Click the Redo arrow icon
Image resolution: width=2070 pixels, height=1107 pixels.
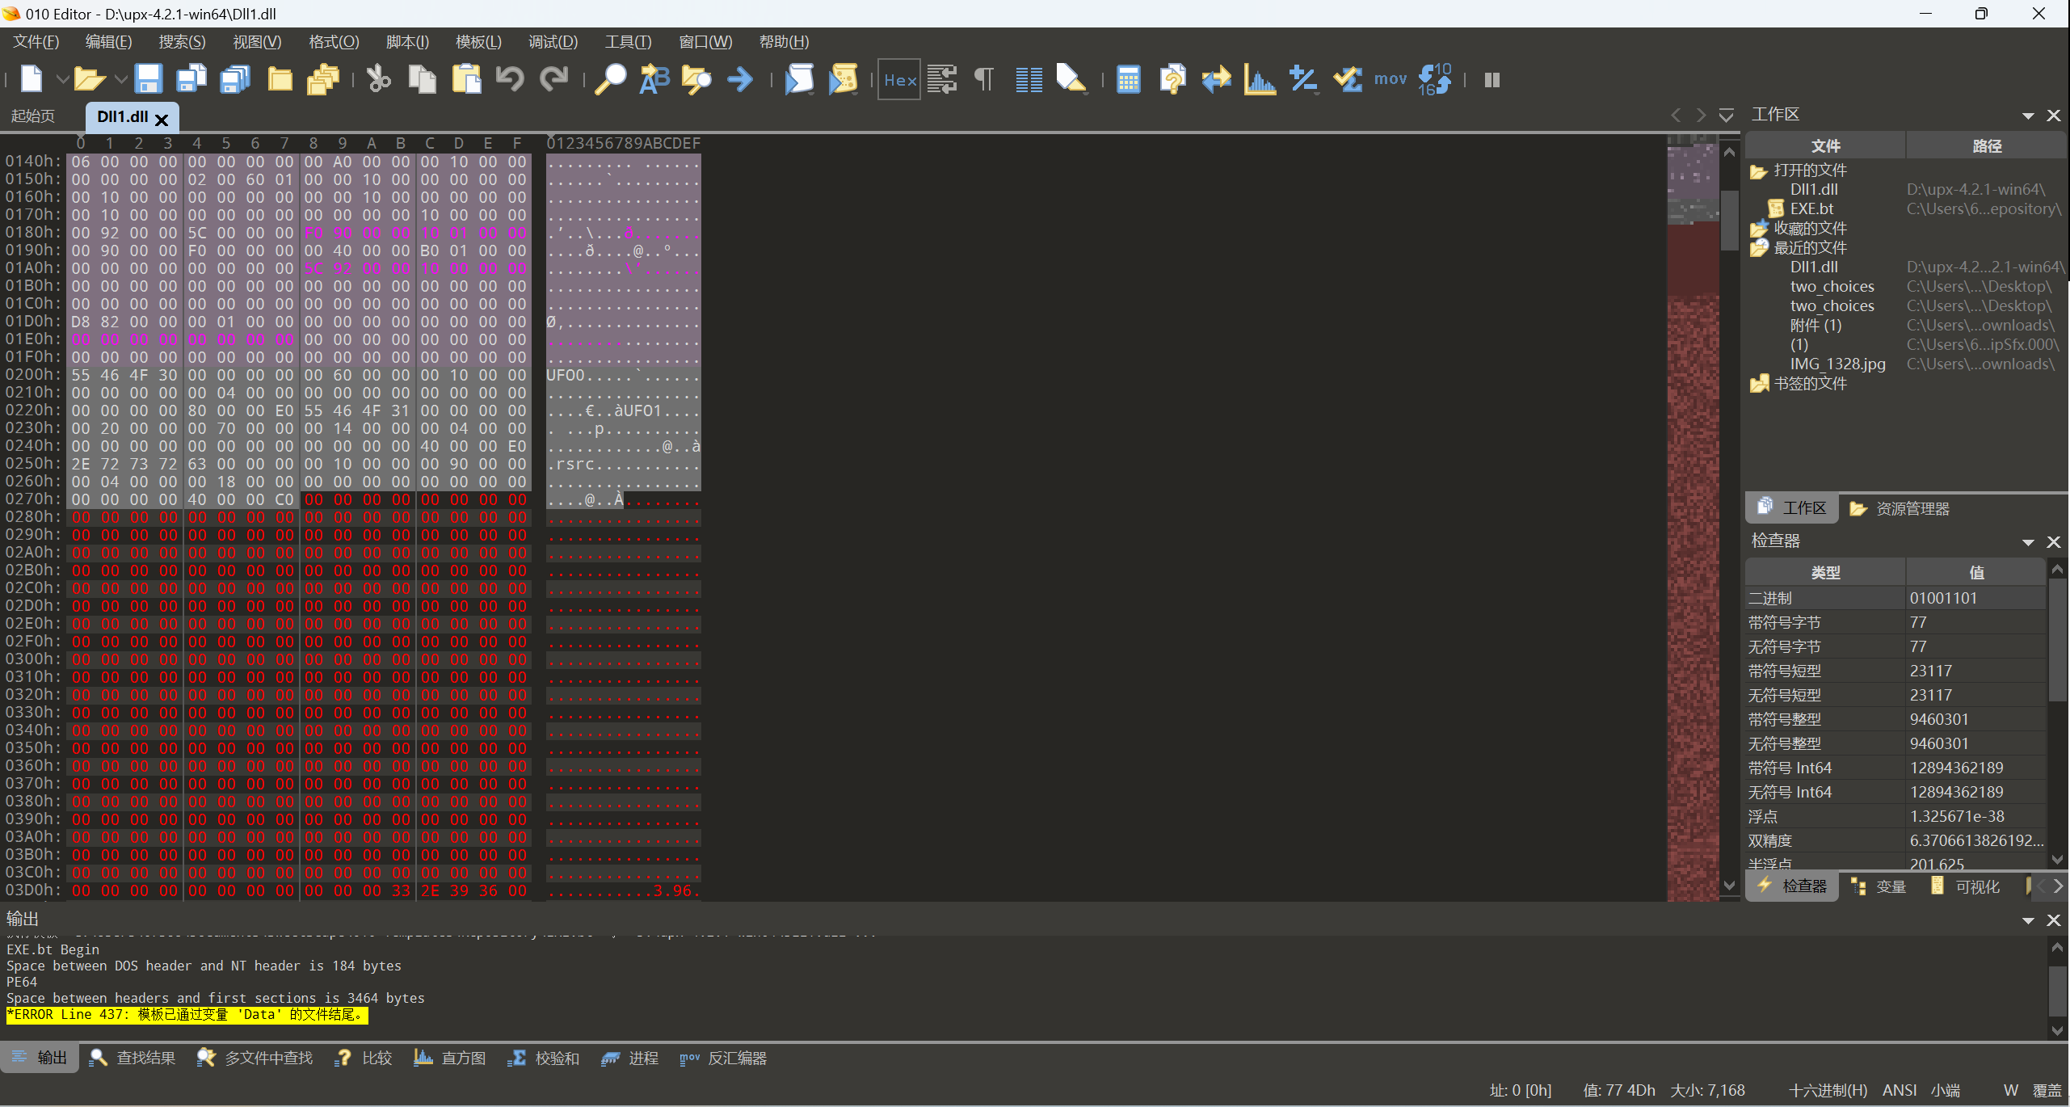[x=554, y=79]
